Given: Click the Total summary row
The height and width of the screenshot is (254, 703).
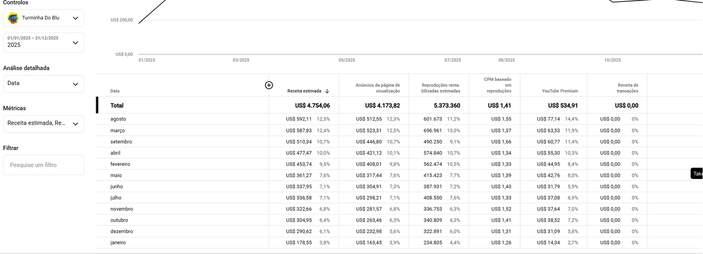Looking at the screenshot, I should point(399,105).
